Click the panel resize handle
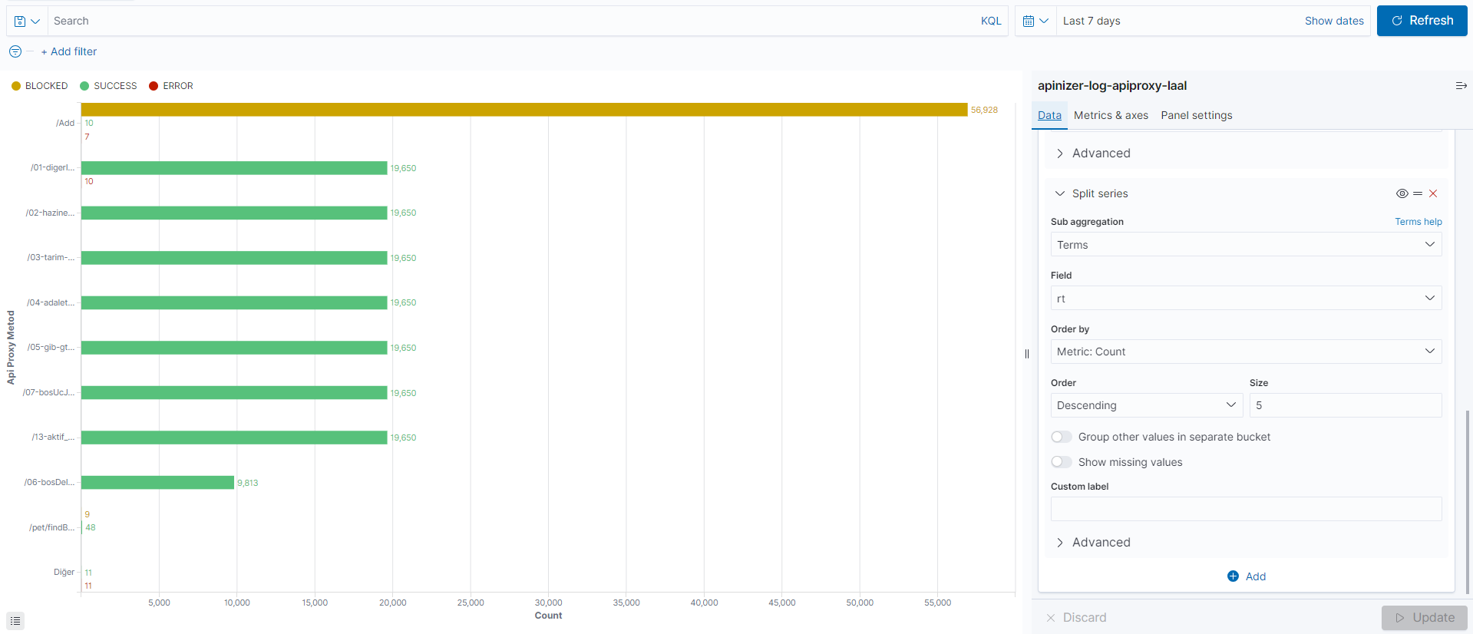The width and height of the screenshot is (1473, 634). click(x=1027, y=354)
